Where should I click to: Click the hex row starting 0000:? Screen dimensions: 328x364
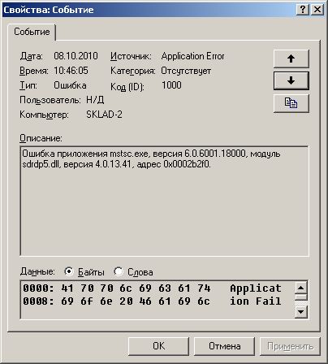(x=152, y=288)
